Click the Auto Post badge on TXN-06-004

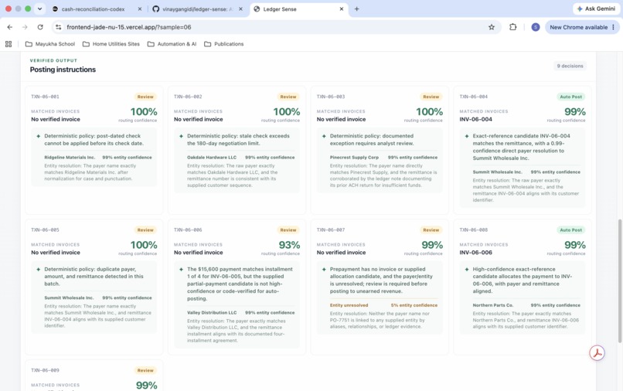click(570, 97)
